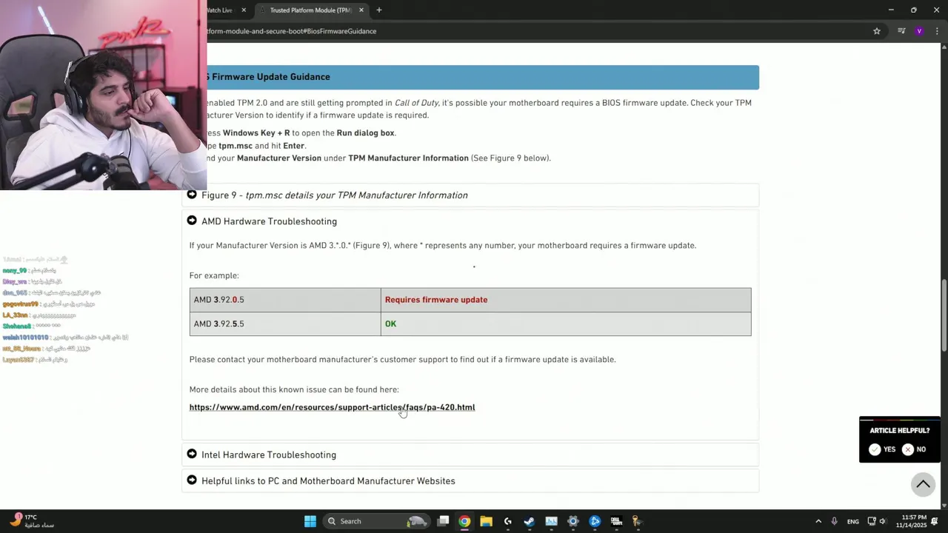Open the weather widget showing 17°C
The width and height of the screenshot is (948, 533).
coord(31,521)
